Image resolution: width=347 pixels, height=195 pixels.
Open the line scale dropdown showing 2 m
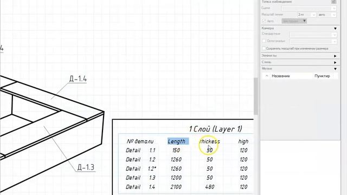pyautogui.click(x=307, y=15)
